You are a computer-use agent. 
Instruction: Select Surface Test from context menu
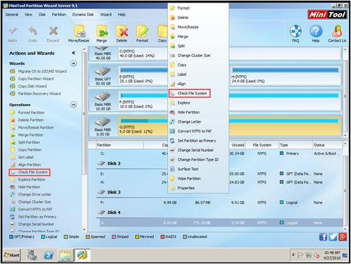(x=188, y=169)
